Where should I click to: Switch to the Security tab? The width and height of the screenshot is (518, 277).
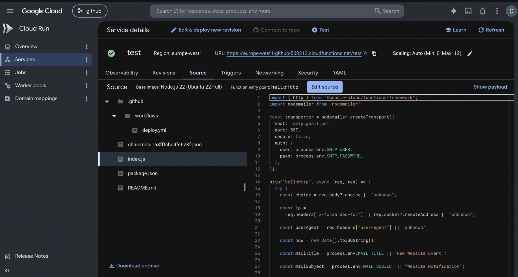point(308,73)
